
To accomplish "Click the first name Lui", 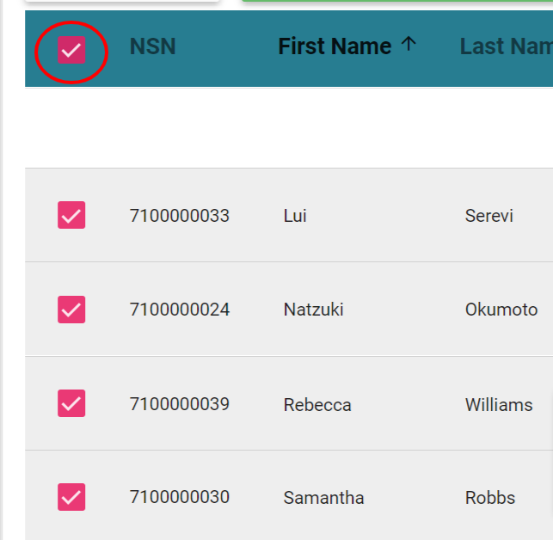I will pos(295,216).
